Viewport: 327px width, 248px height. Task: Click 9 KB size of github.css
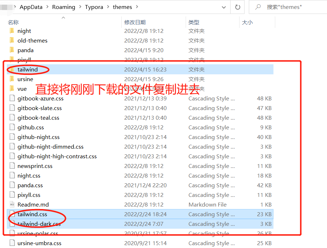click(x=266, y=127)
